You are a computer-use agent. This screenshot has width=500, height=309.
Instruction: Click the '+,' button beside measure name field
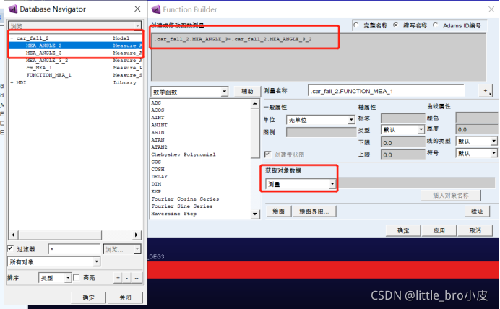(486, 91)
